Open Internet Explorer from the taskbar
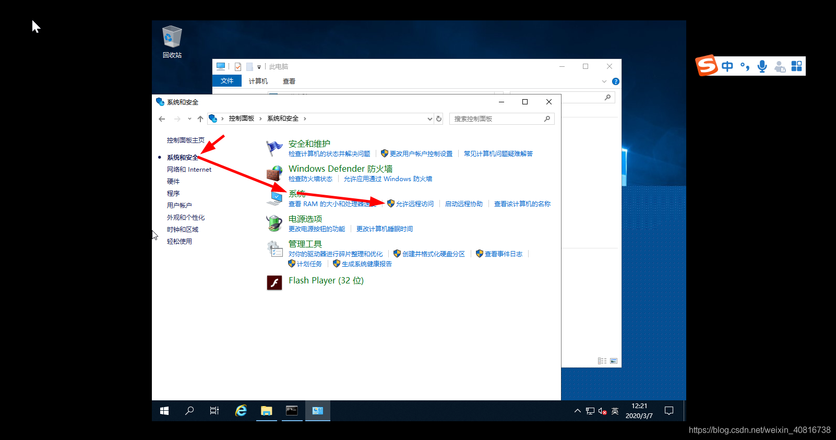Screen dimensions: 836x440 [241, 411]
